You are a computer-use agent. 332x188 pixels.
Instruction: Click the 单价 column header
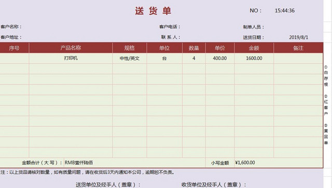coord(220,48)
